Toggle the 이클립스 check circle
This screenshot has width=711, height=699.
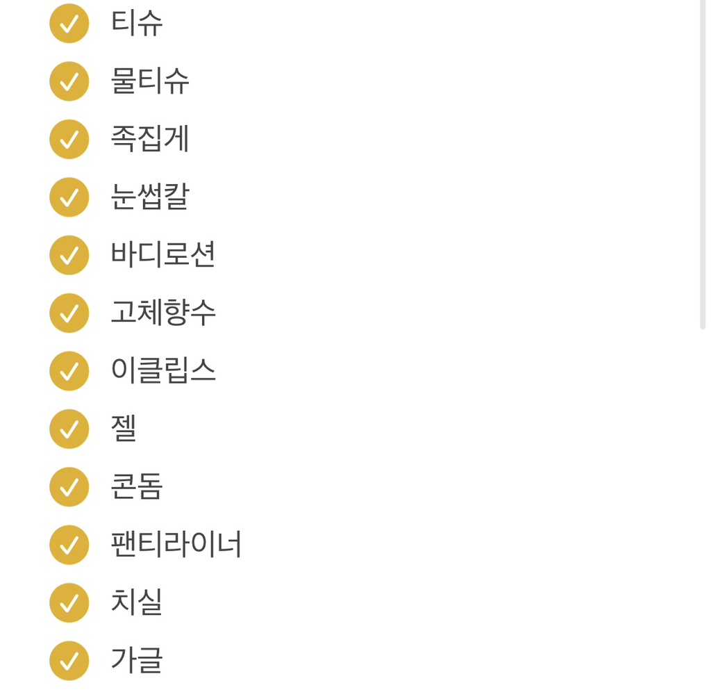(x=69, y=371)
